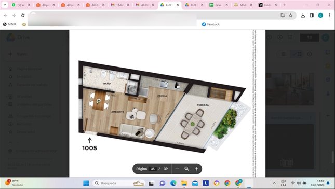Screen dimensions: 335x189
Task: Open the Chrome Canary-style taskbar icon
Action: [x=217, y=183]
